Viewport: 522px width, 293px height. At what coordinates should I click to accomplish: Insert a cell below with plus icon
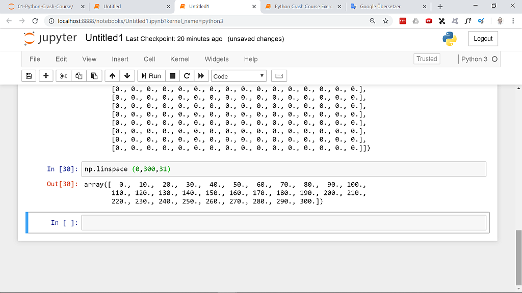(46, 76)
